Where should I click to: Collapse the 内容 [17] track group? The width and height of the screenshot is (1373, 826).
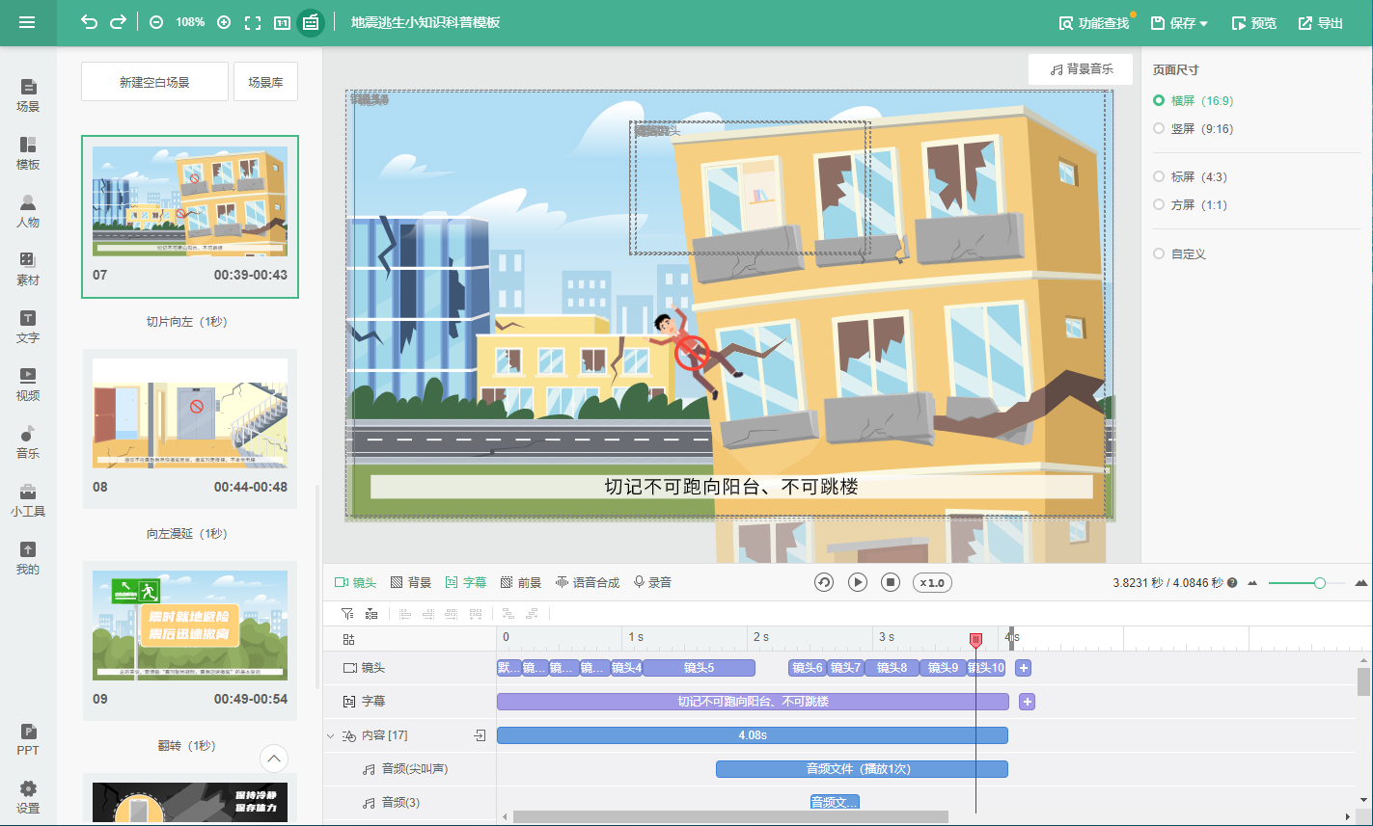(x=331, y=735)
